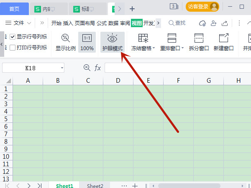Enable the 打印行号列标 checkbox
The height and width of the screenshot is (188, 251).
point(13,48)
